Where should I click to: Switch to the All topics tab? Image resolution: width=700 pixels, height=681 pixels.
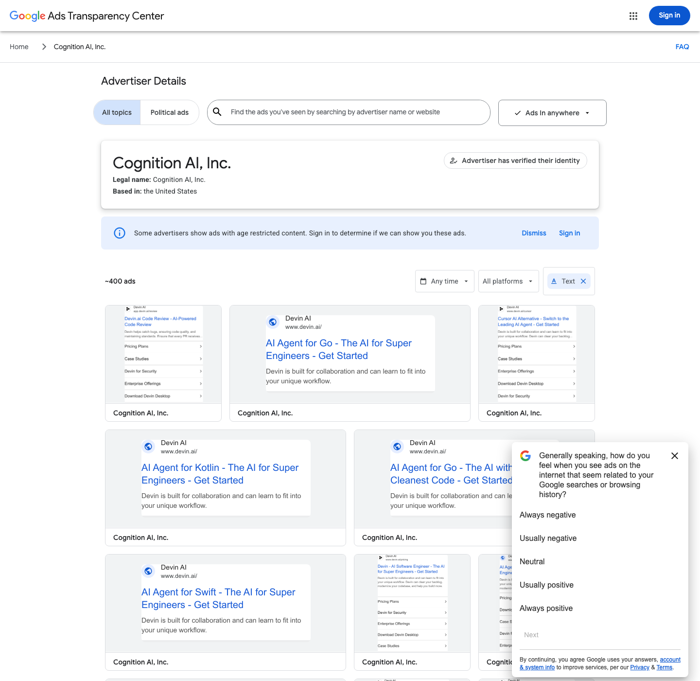coord(117,112)
